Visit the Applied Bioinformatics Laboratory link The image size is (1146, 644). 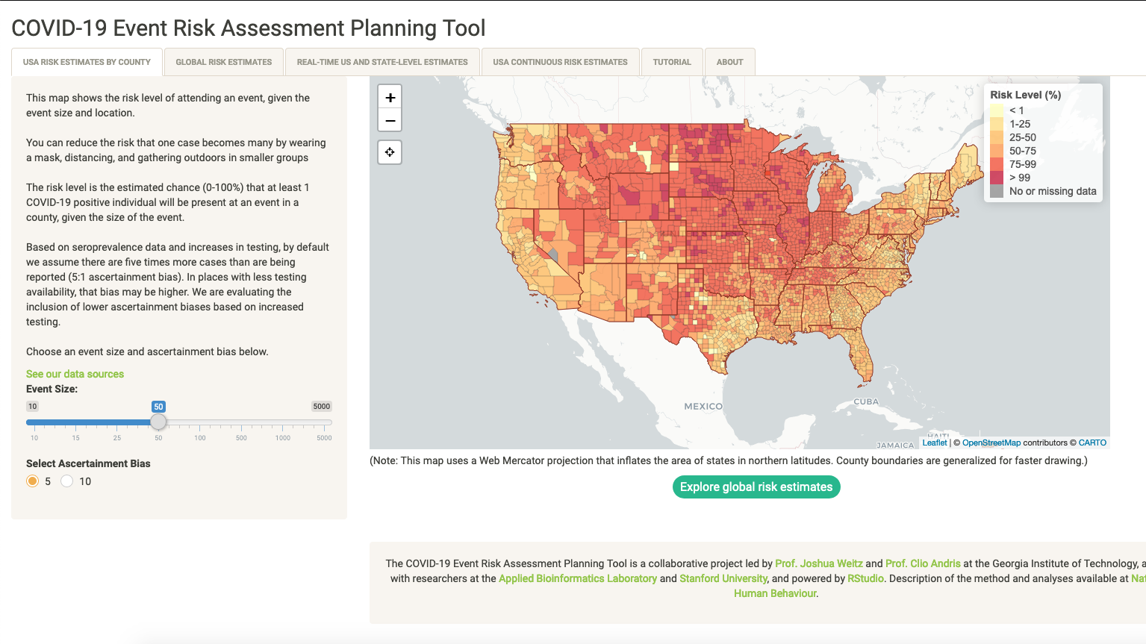(x=577, y=578)
